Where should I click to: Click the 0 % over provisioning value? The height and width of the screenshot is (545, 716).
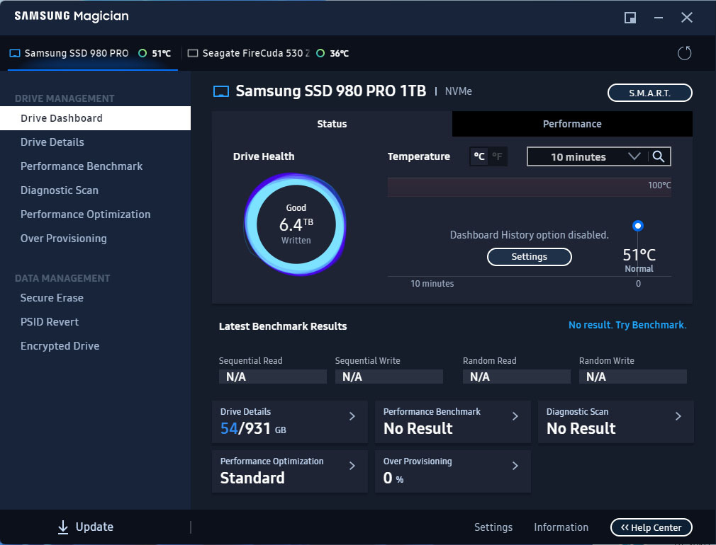393,478
